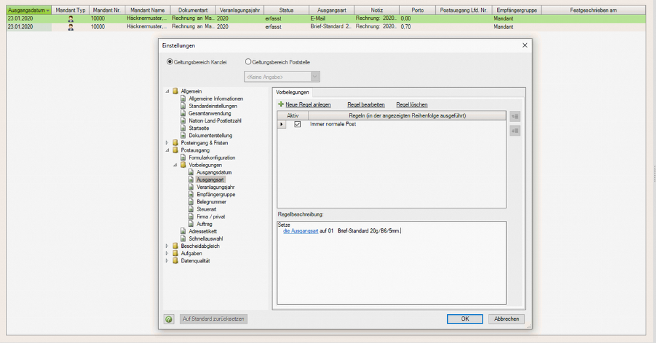Image resolution: width=656 pixels, height=343 pixels.
Task: Click the Regel bearbeiten link
Action: click(366, 105)
